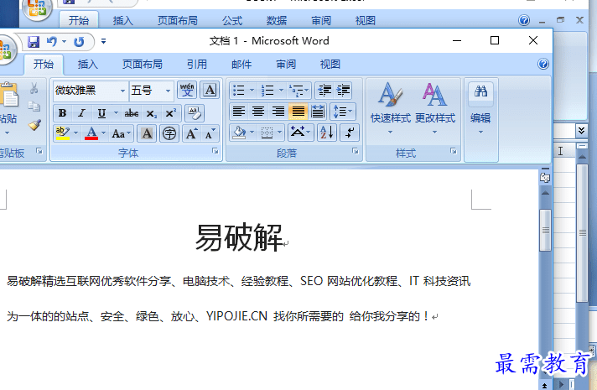Toggle bold formatting
Viewport: 597px width, 390px height.
point(62,113)
